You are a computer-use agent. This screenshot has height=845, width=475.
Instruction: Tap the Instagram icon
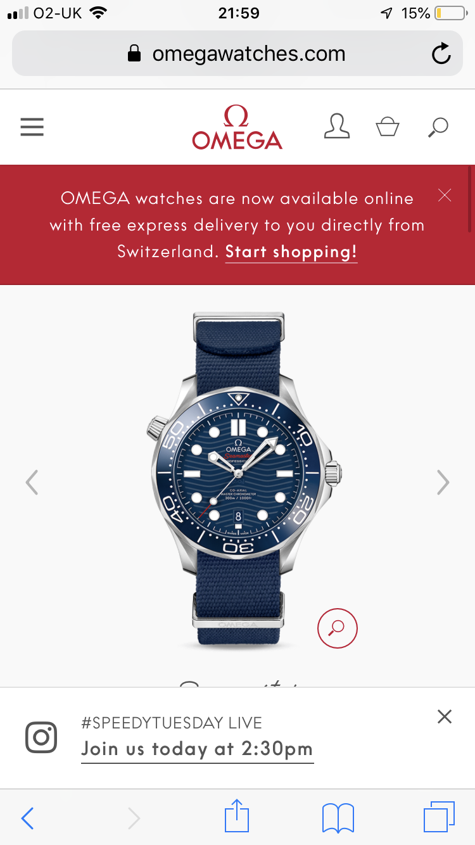[41, 737]
